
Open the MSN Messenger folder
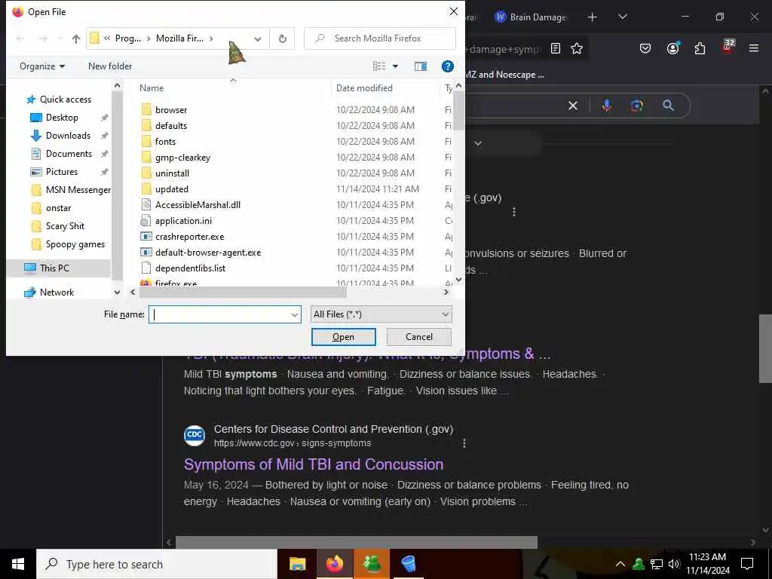(x=78, y=190)
